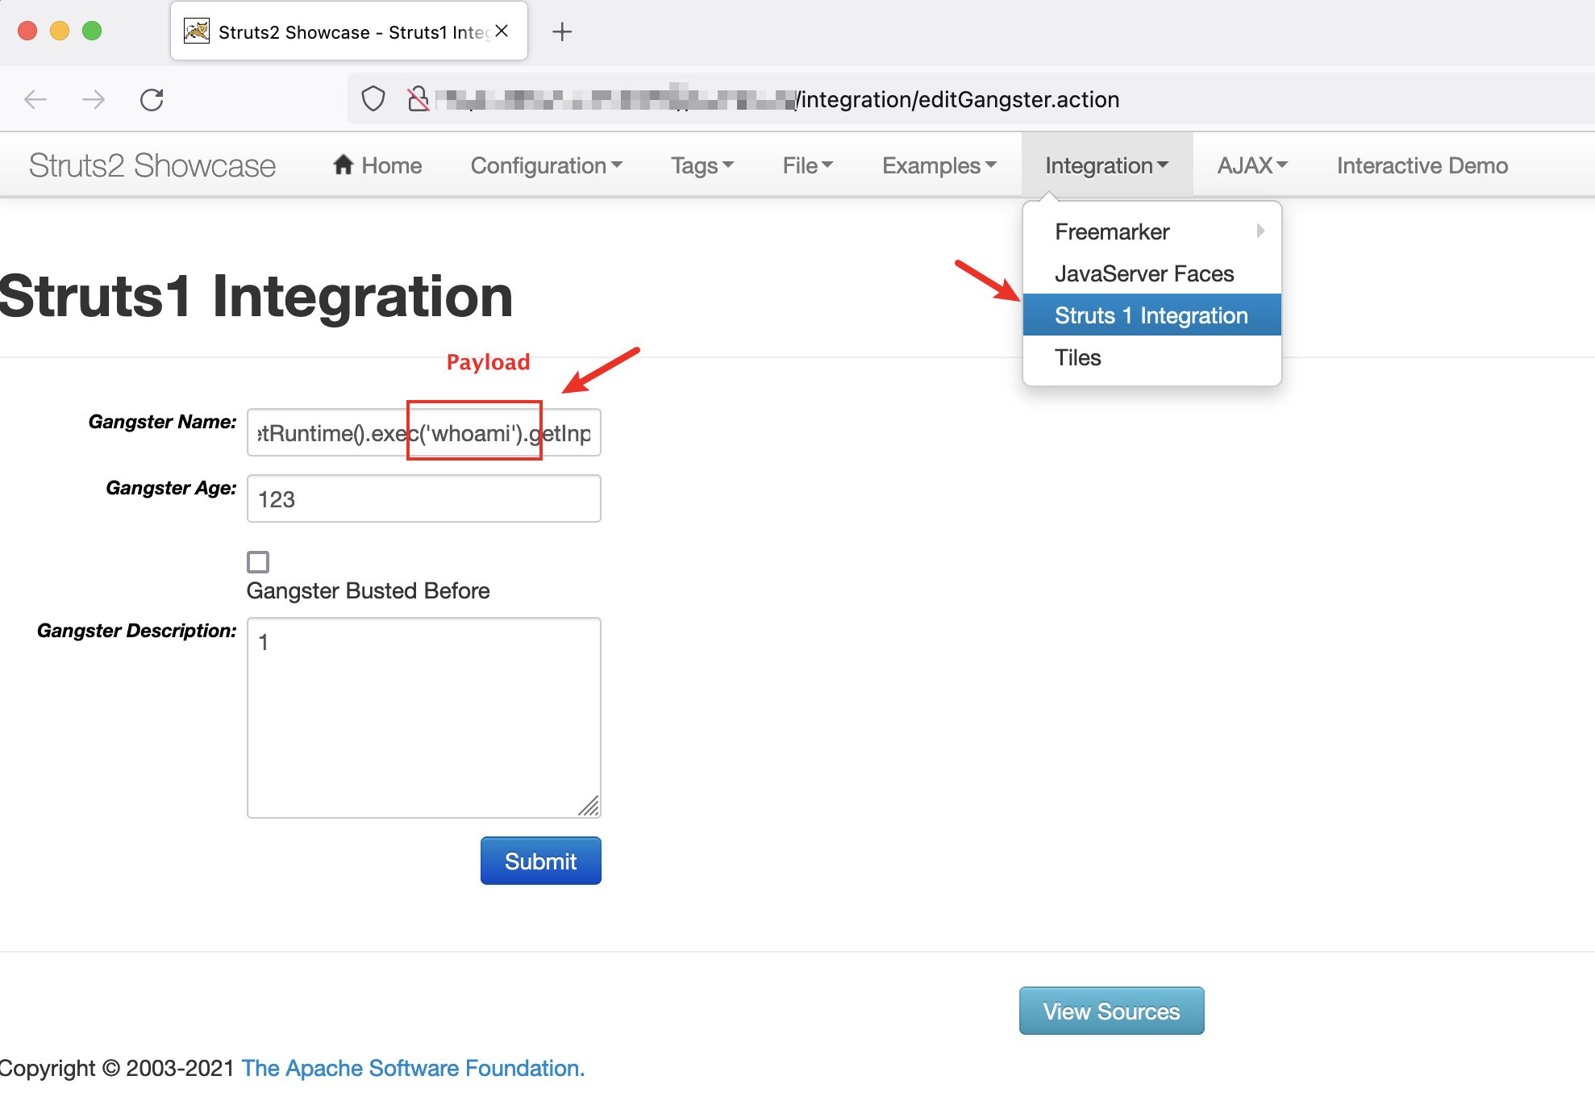Click the insecure connection padlock icon
1595x1105 pixels.
pos(418,99)
